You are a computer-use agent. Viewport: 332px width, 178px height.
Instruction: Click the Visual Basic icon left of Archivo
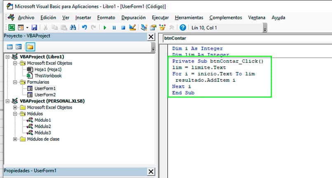[11, 17]
